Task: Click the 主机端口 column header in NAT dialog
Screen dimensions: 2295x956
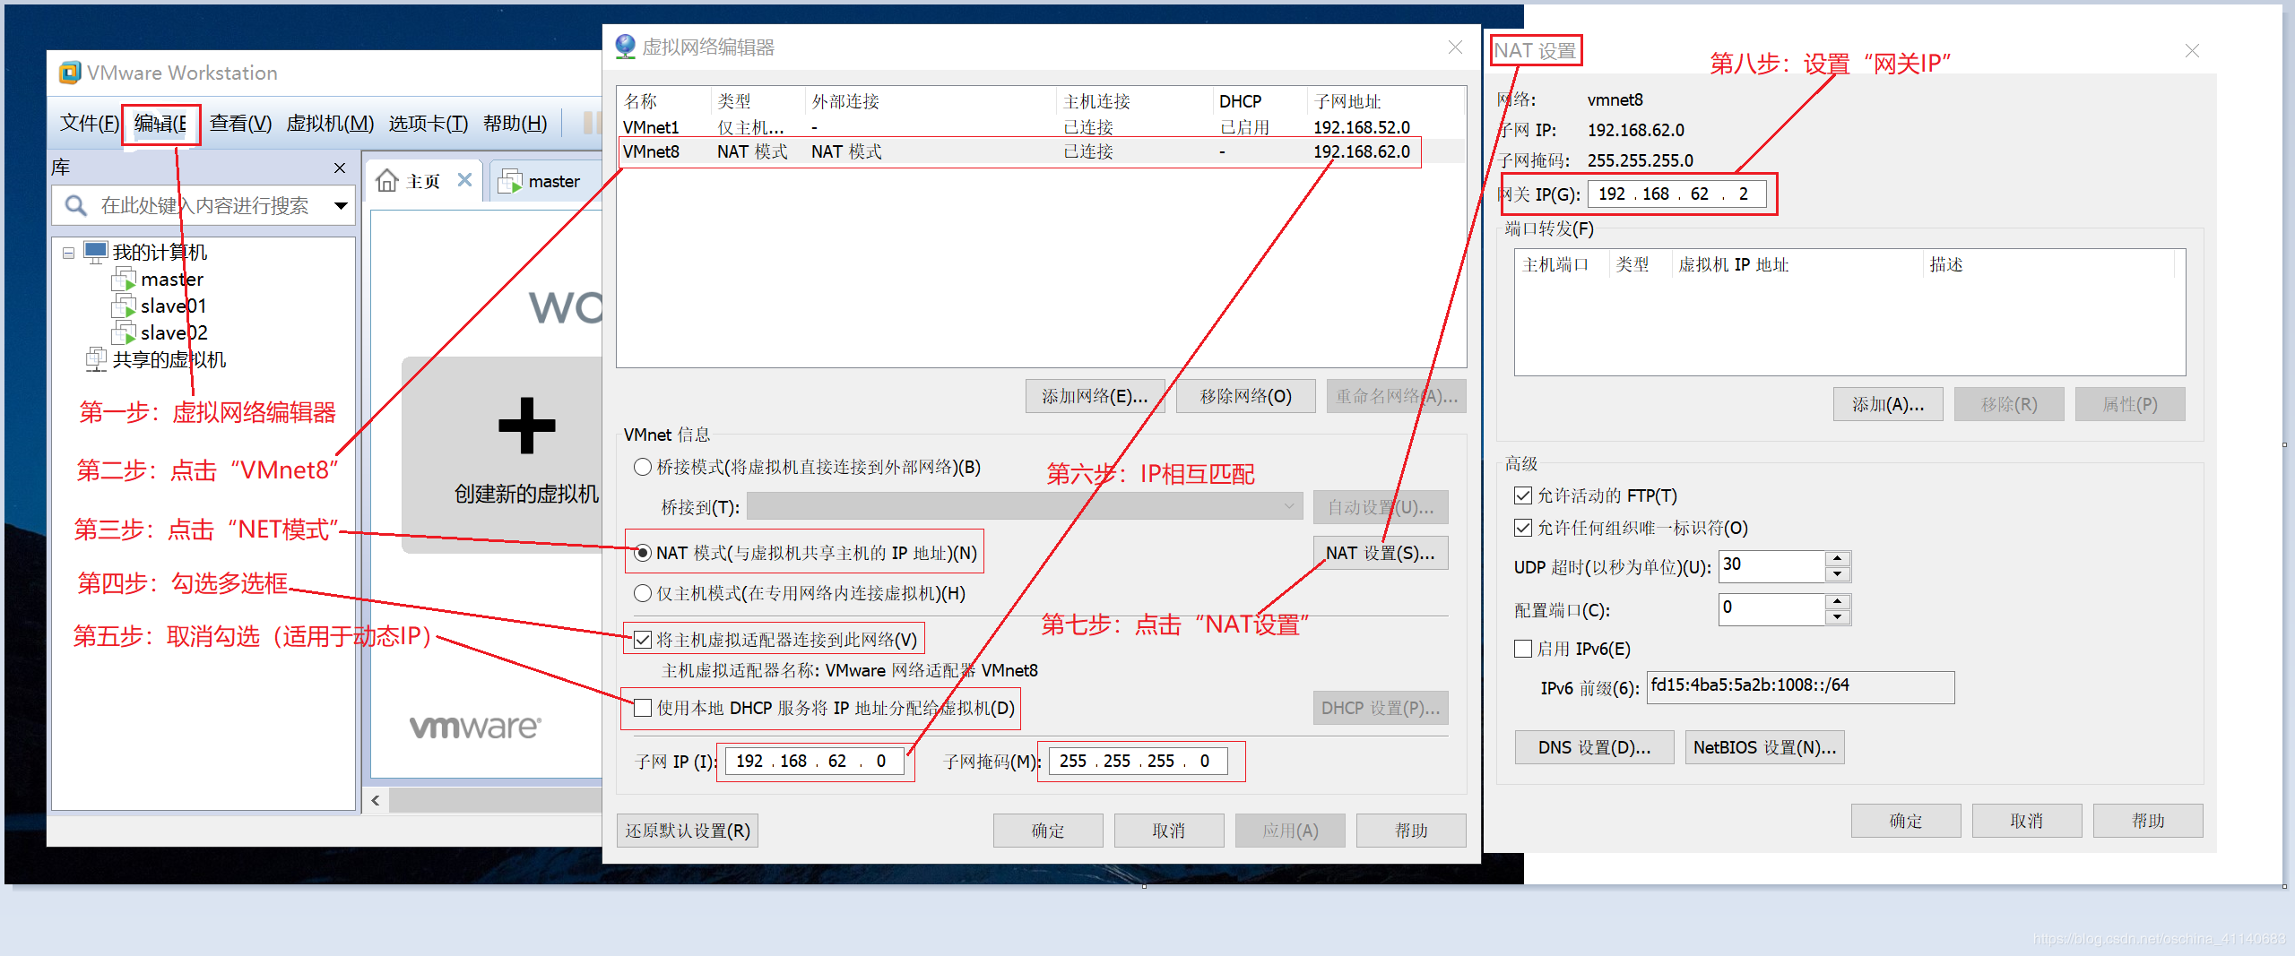Action: (x=1555, y=264)
